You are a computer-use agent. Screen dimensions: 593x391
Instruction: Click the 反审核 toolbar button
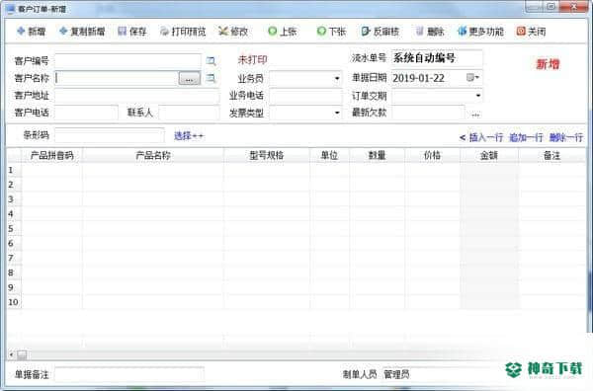380,32
